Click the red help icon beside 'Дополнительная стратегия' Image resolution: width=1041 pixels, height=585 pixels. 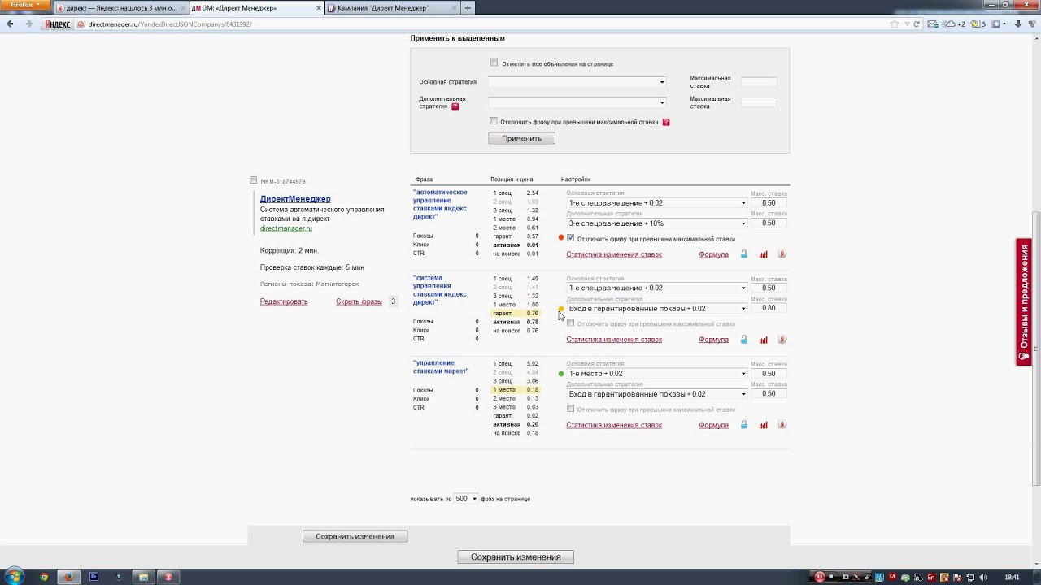coord(455,106)
